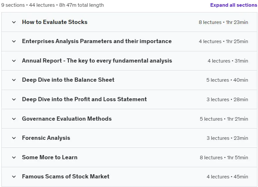
Task: Expand Profit and Loss Statement section chevron
Action: point(14,100)
